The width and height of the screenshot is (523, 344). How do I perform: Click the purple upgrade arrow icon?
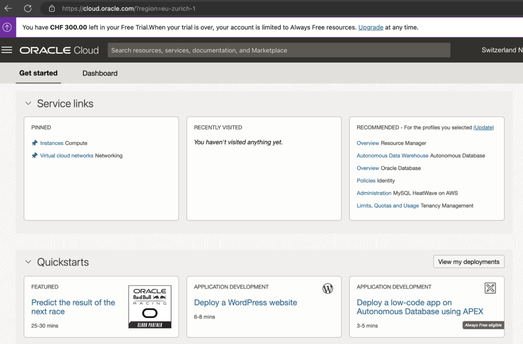coord(7,27)
